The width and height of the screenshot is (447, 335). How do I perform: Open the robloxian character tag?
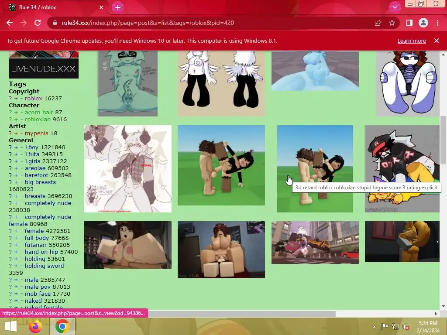pyautogui.click(x=38, y=119)
